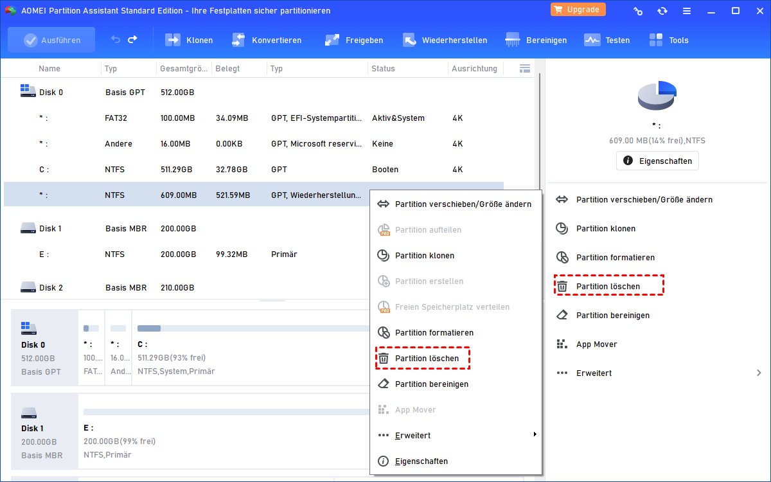The image size is (771, 482).
Task: Click the key icon in title bar
Action: coord(638,11)
